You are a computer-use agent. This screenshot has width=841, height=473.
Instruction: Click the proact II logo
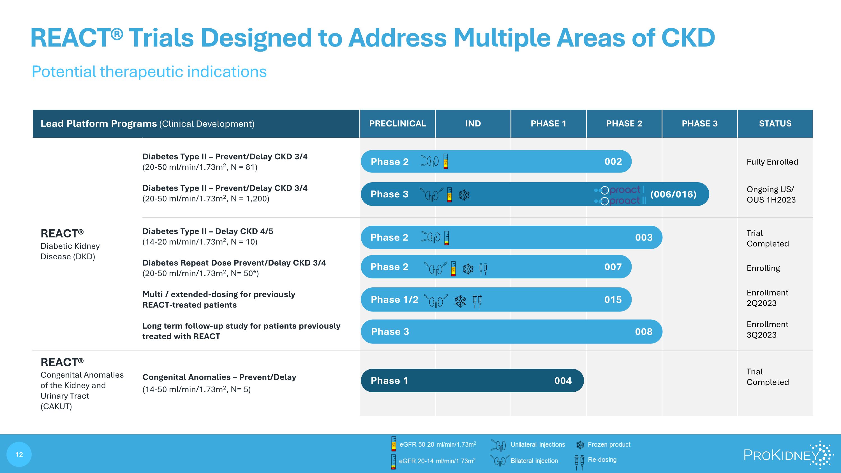tap(620, 200)
